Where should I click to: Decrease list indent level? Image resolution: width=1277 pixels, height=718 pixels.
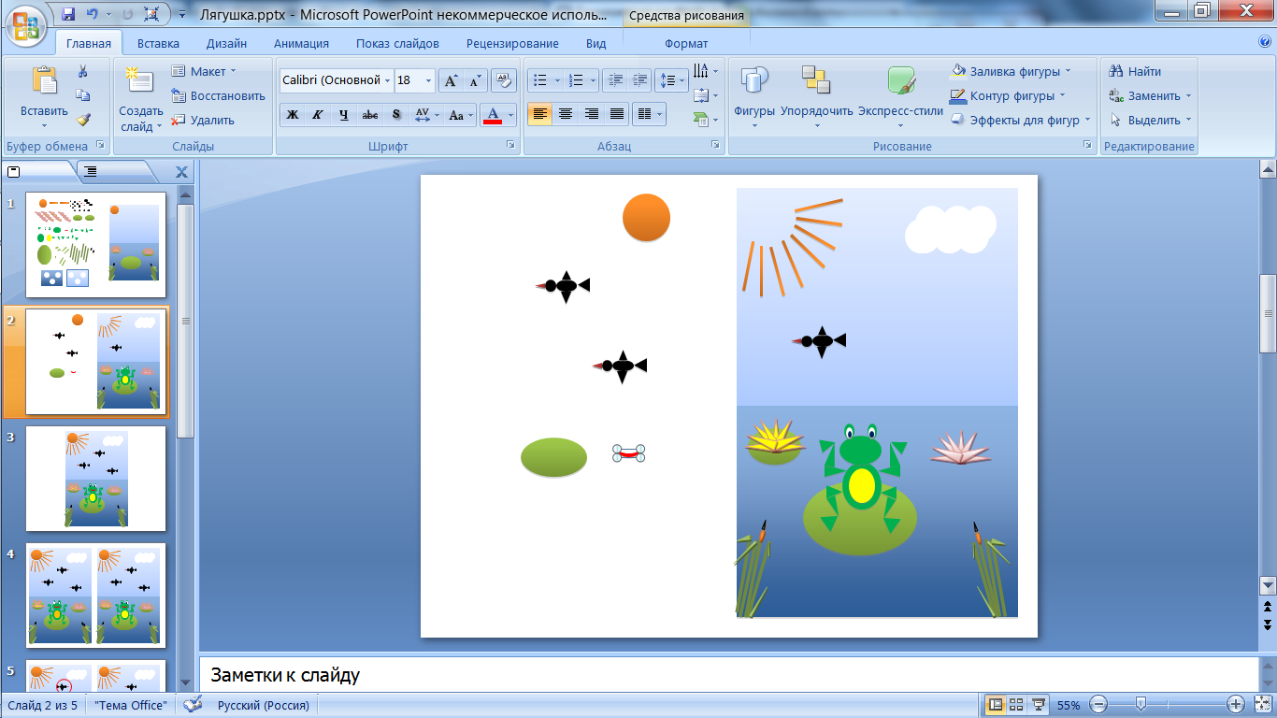[614, 80]
